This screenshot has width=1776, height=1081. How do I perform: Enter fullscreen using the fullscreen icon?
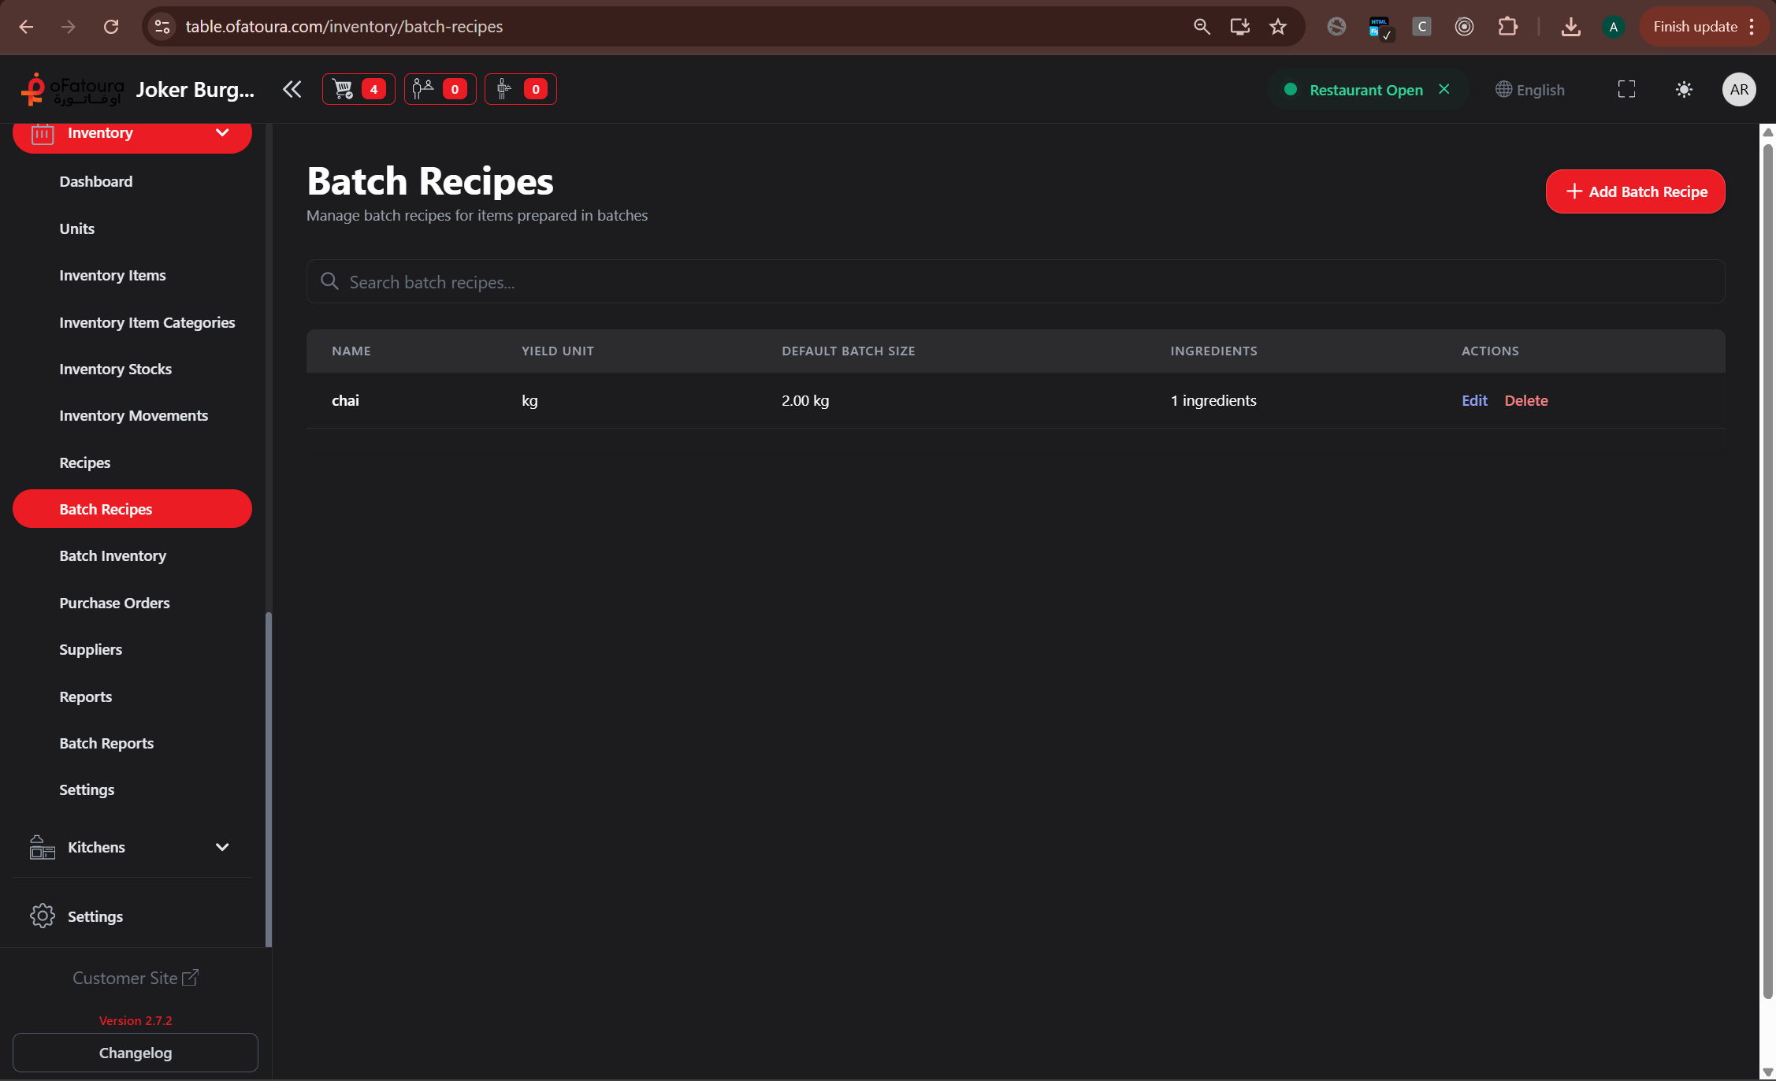pyautogui.click(x=1626, y=89)
